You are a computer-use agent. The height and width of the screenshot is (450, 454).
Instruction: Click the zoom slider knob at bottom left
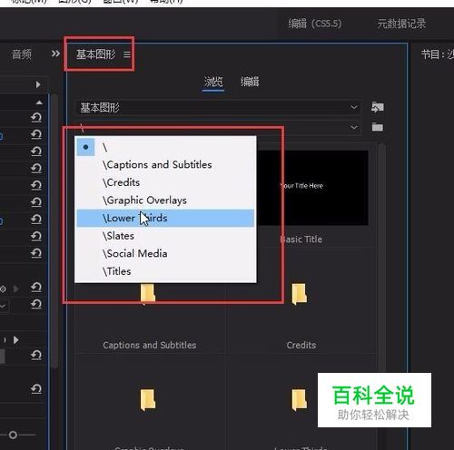click(x=13, y=435)
